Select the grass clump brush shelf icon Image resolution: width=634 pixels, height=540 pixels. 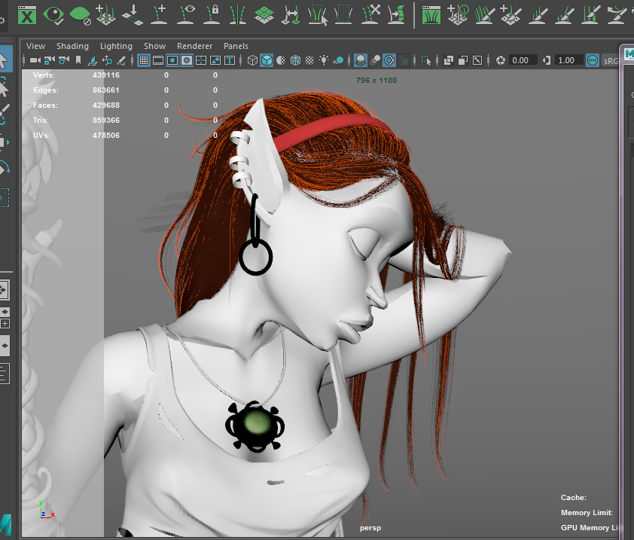coord(484,15)
